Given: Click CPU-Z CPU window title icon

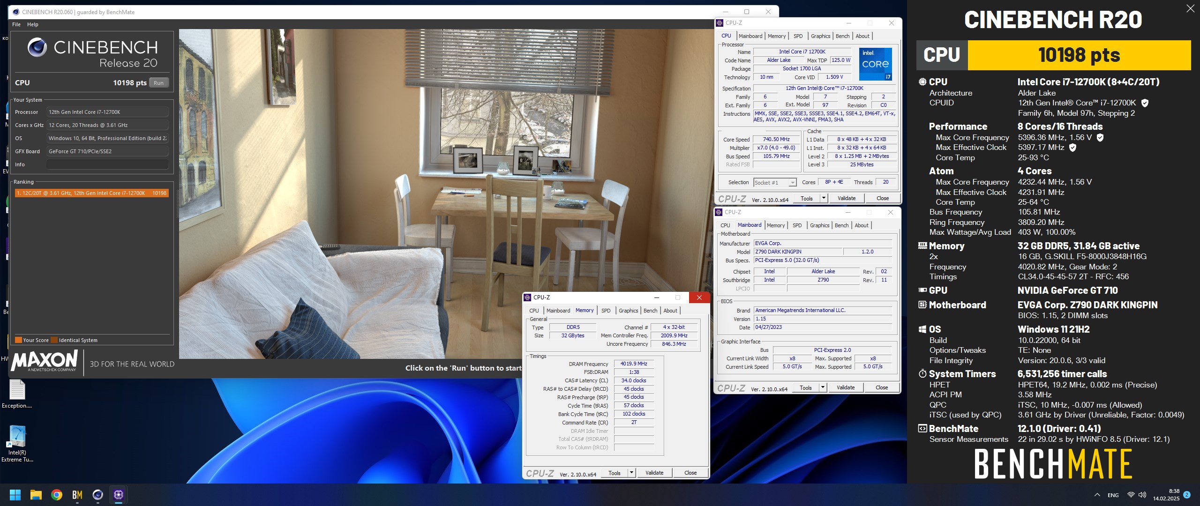Looking at the screenshot, I should coord(720,23).
